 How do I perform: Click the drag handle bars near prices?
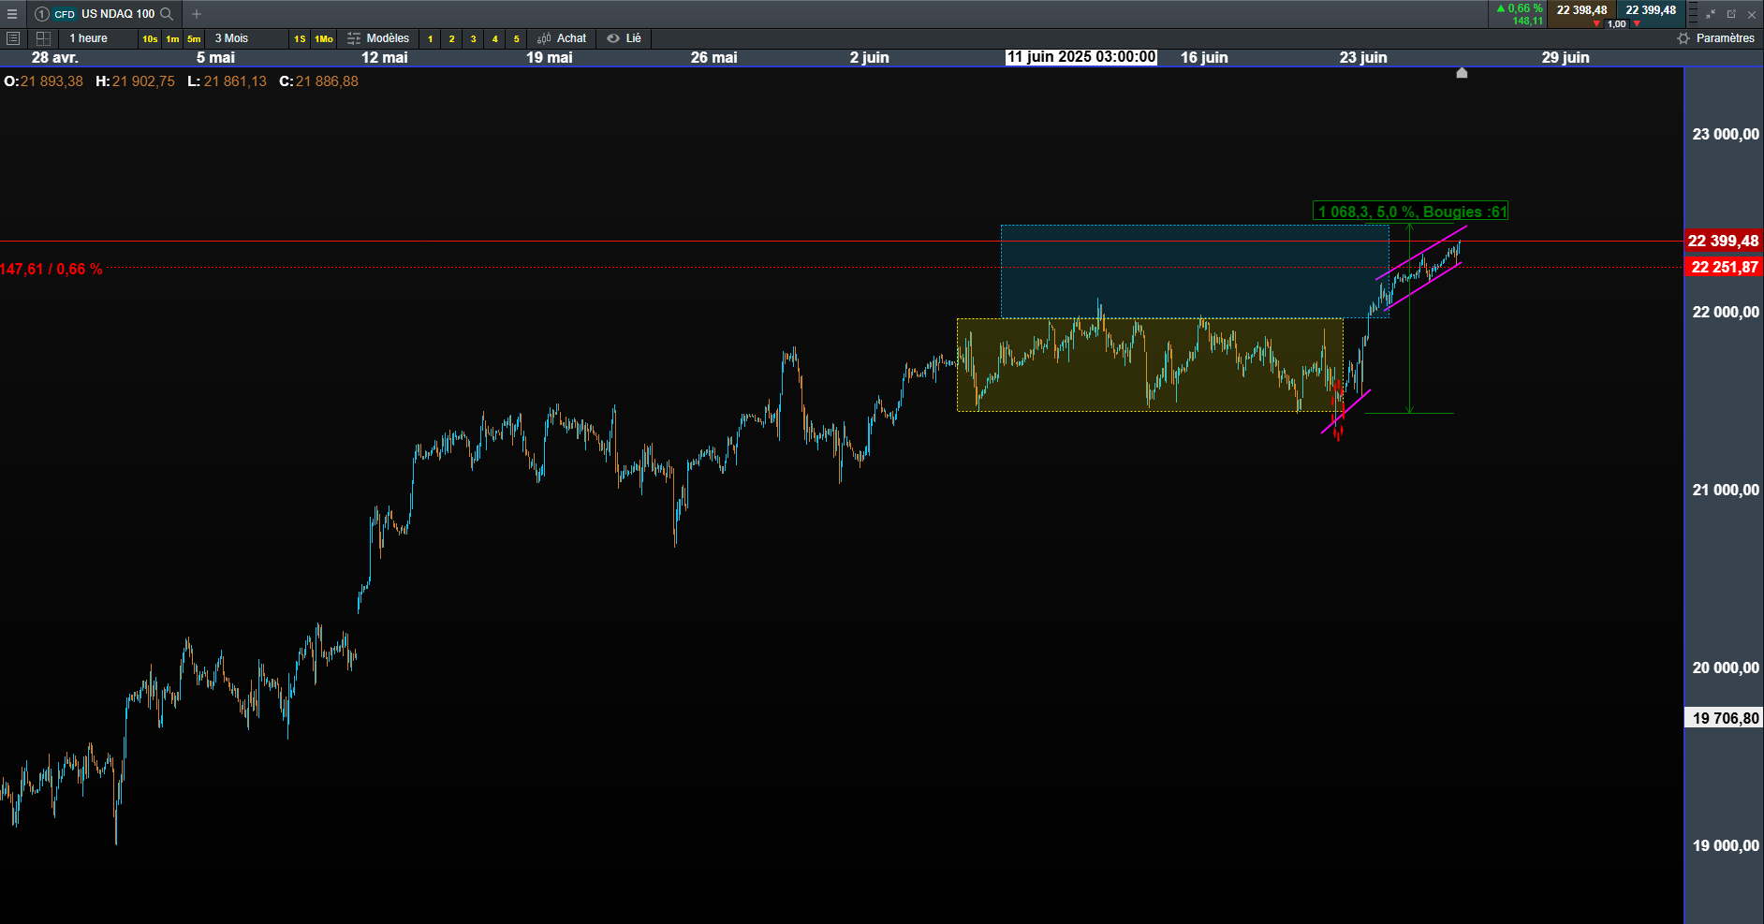(1693, 14)
